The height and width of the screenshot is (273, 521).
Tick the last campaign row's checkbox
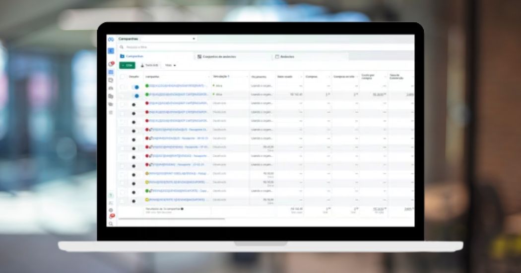coord(122,201)
